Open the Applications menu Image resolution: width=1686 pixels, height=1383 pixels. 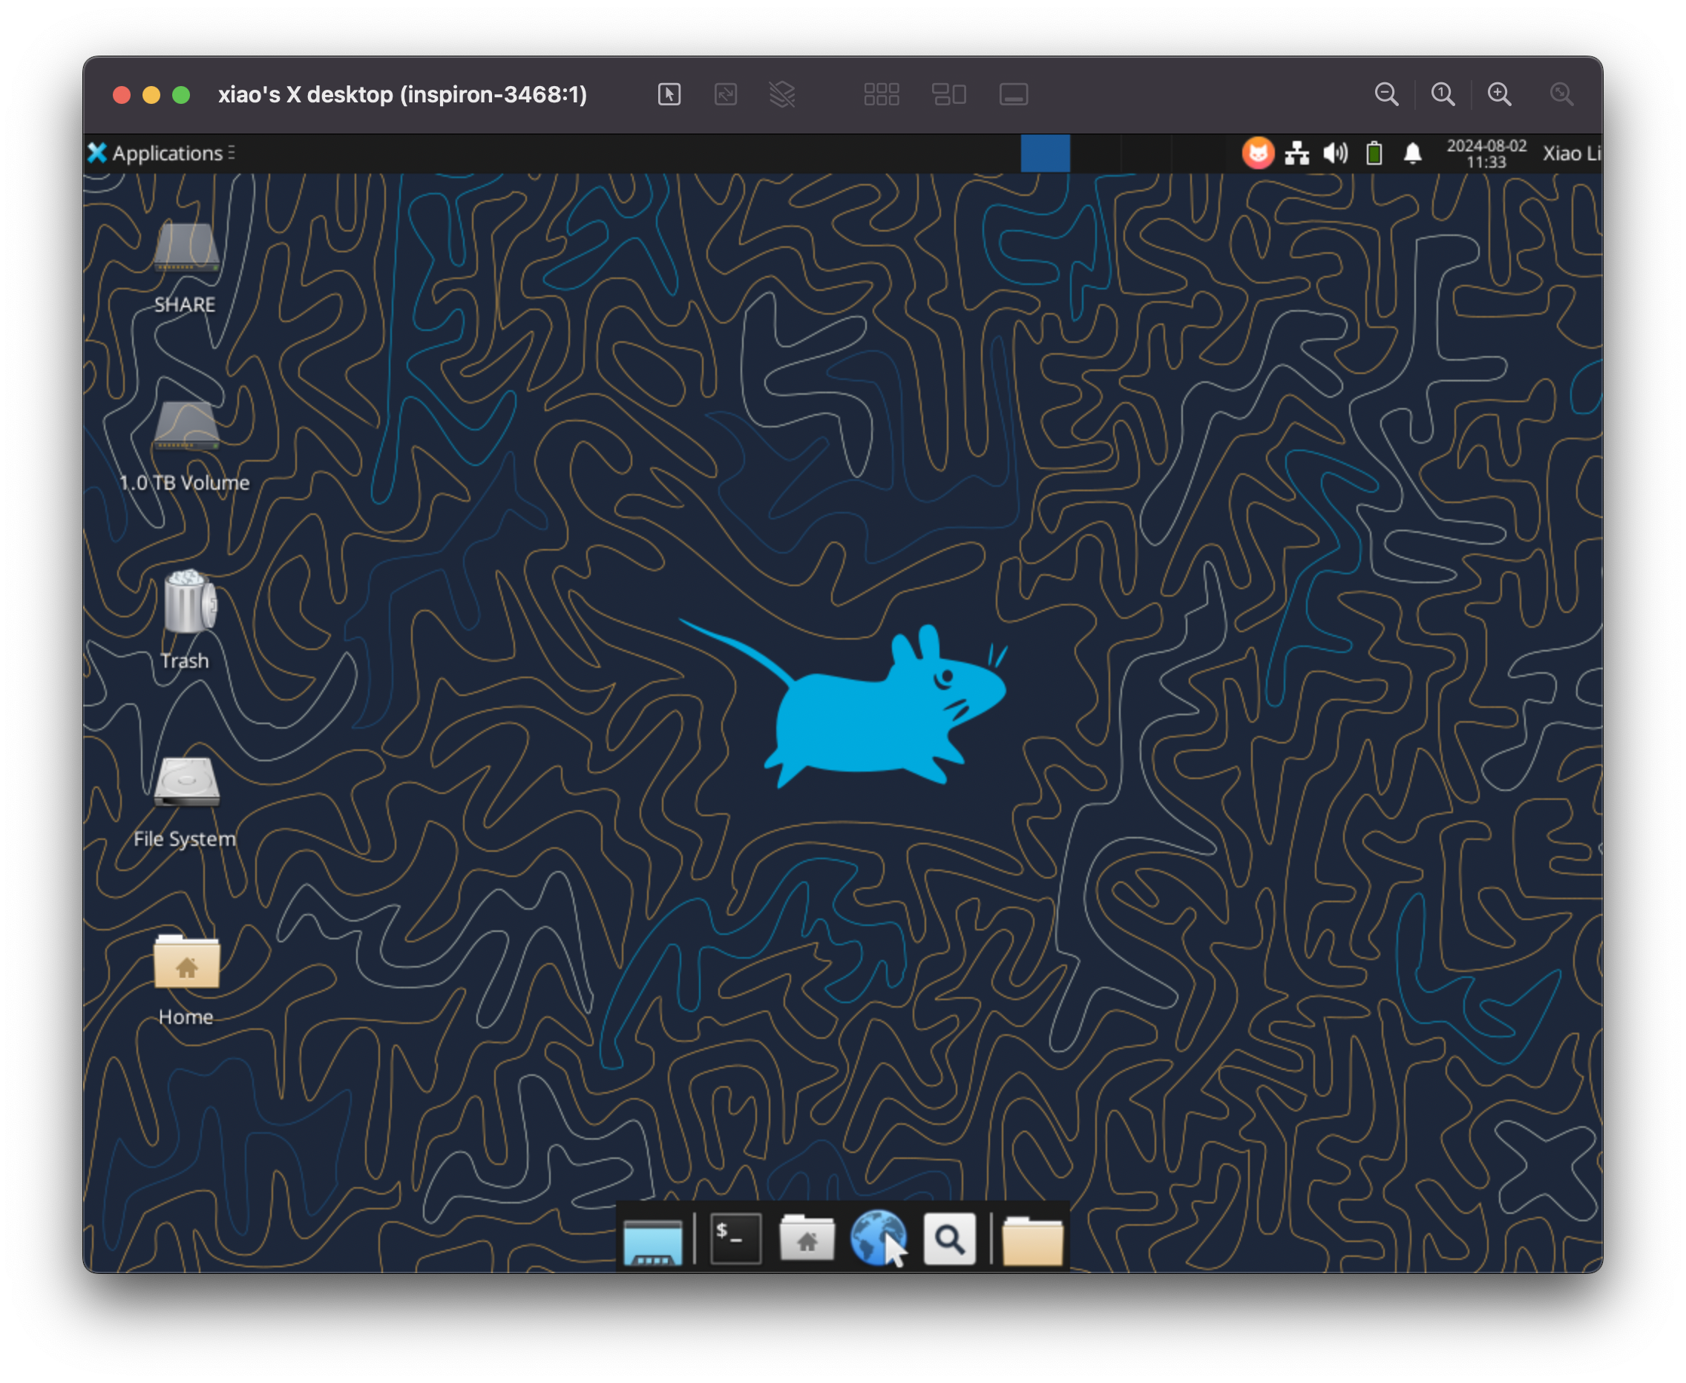point(160,153)
